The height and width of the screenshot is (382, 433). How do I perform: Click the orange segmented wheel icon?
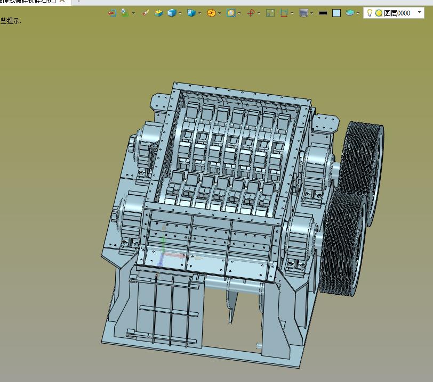(211, 13)
